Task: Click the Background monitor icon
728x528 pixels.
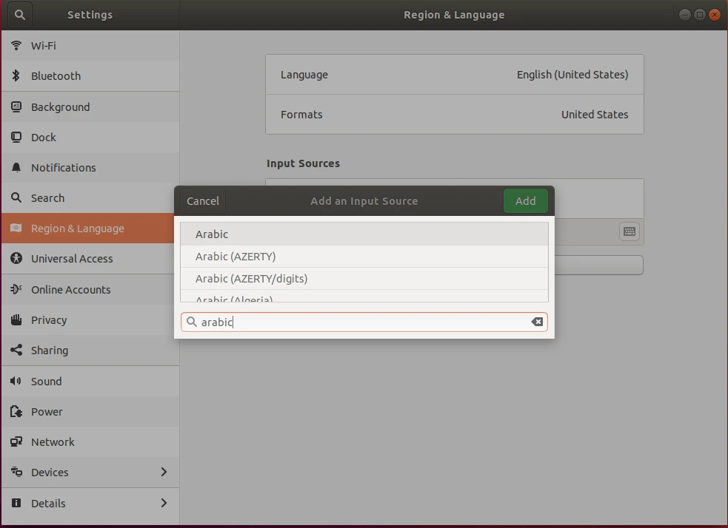Action: point(16,106)
